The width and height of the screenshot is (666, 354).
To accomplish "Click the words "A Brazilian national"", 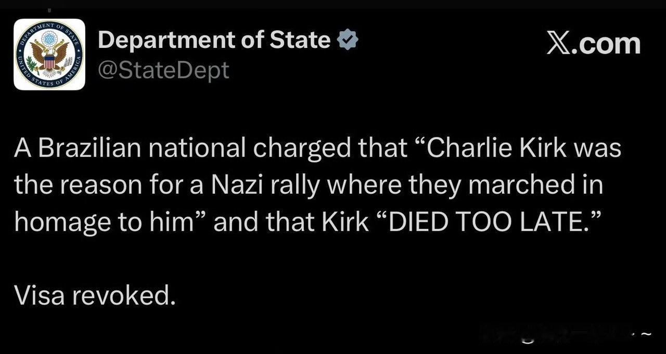I will [x=130, y=148].
